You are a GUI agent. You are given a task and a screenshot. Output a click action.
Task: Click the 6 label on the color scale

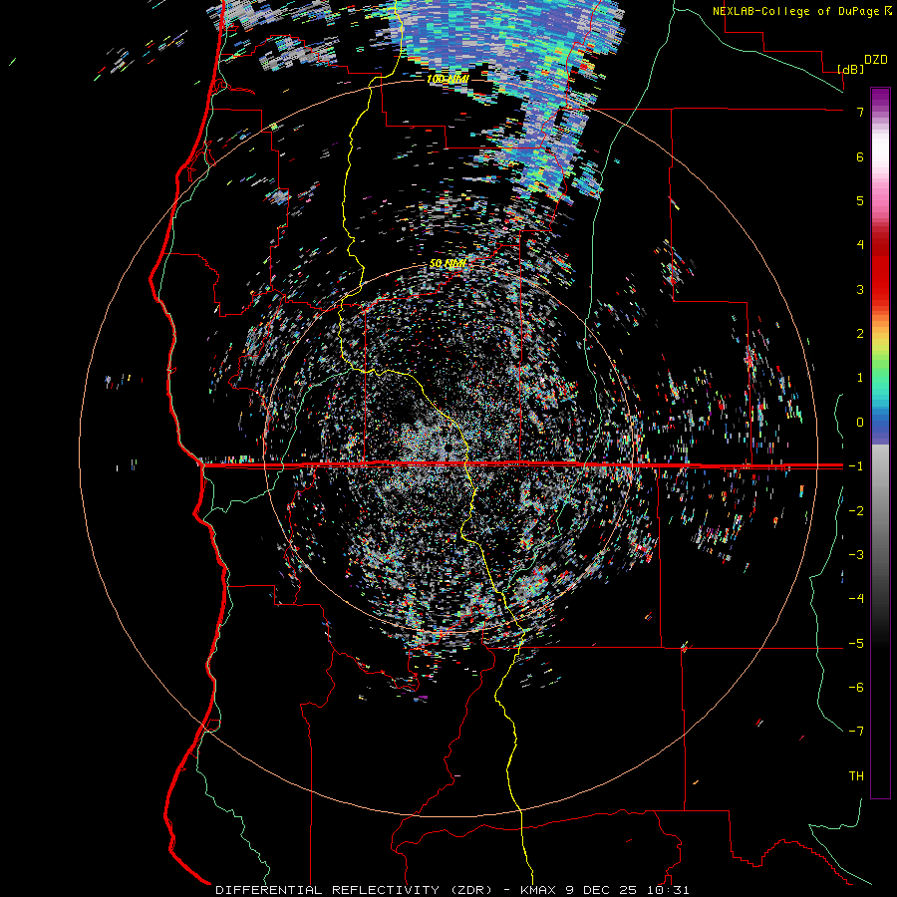(860, 156)
